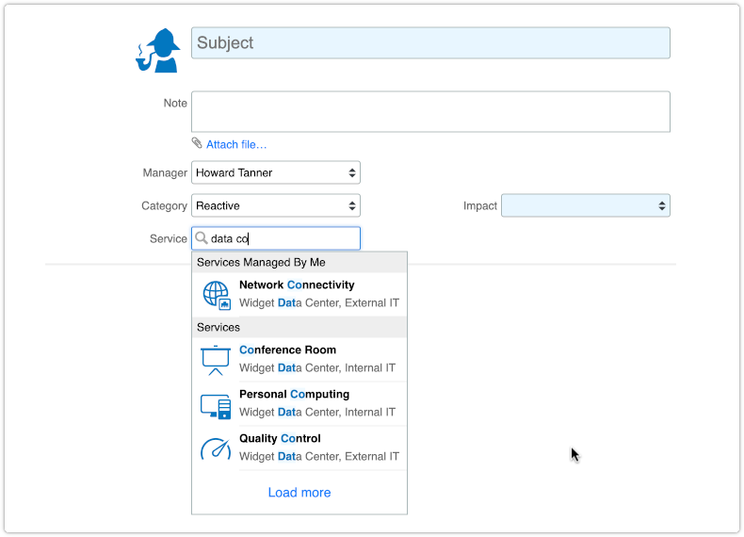Viewport: 744px width, 537px height.
Task: Click the Network Connectivity globe icon
Action: (x=217, y=295)
